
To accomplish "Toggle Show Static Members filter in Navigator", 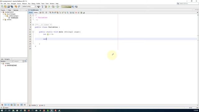I will tap(8, 105).
